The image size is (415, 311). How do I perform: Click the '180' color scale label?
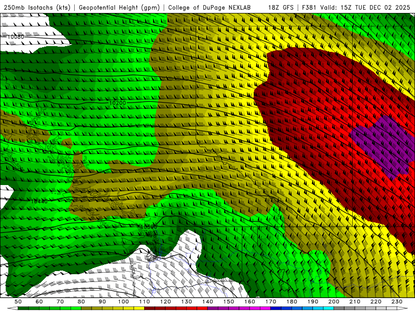[x=292, y=302]
